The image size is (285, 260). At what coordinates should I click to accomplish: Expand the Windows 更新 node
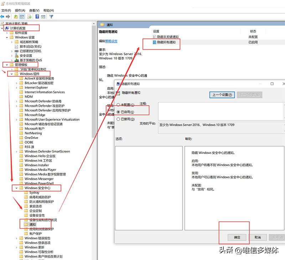point(16,247)
